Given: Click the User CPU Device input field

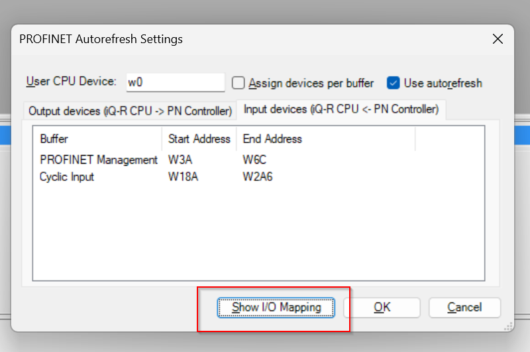Looking at the screenshot, I should tap(176, 82).
